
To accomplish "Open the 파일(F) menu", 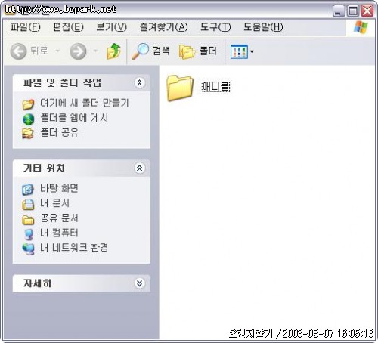I will click(x=26, y=26).
